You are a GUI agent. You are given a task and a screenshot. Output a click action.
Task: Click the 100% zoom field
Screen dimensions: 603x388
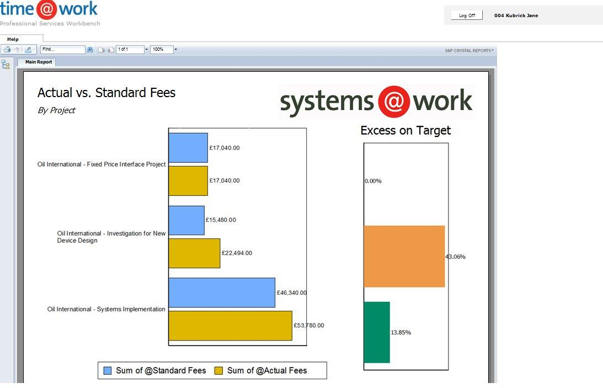[x=162, y=50]
